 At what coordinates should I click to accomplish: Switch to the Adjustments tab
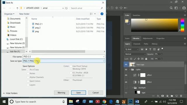(148, 38)
